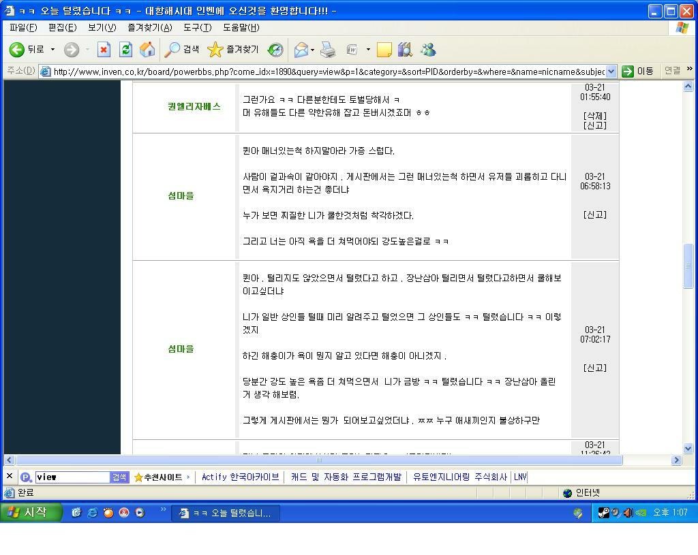The image size is (698, 555).
Task: Refresh the page with green arrows icon
Action: click(126, 49)
